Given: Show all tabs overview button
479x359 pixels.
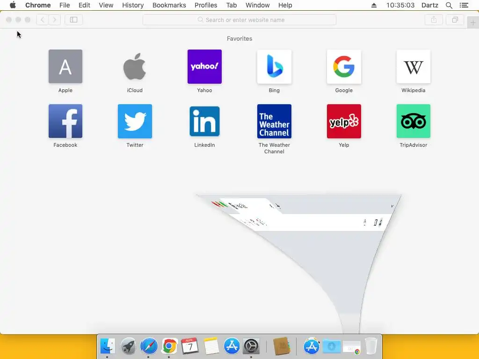Looking at the screenshot, I should pos(455,20).
